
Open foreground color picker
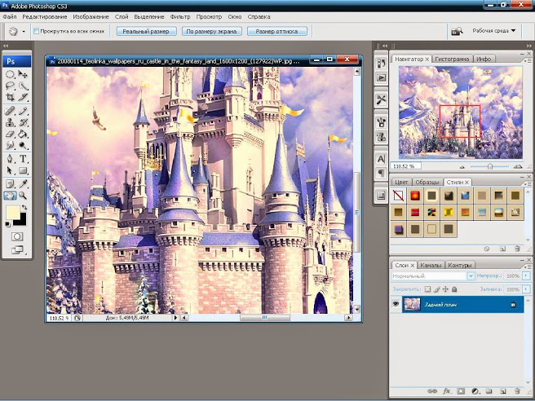coord(12,213)
